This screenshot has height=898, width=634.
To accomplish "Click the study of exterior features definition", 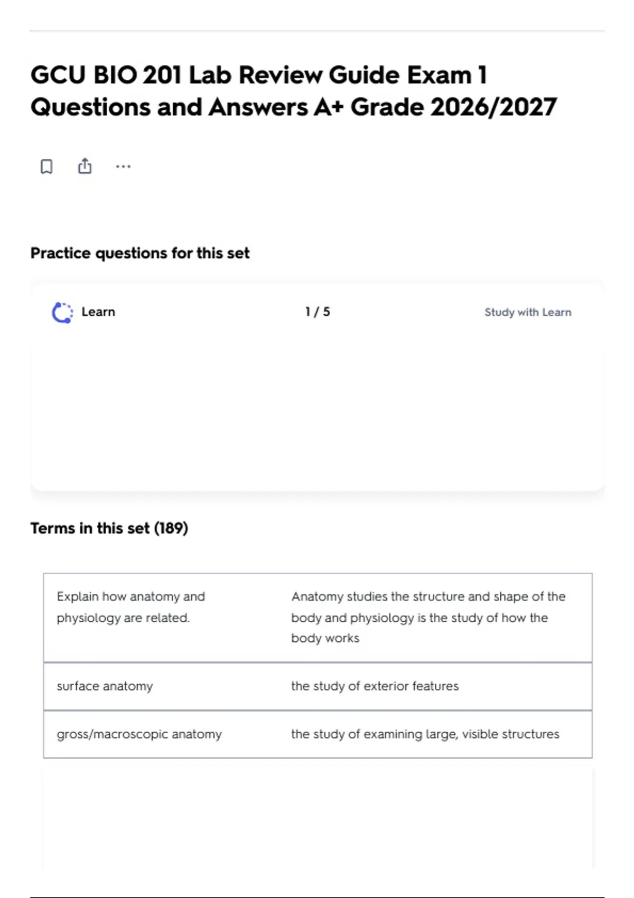I will click(375, 686).
